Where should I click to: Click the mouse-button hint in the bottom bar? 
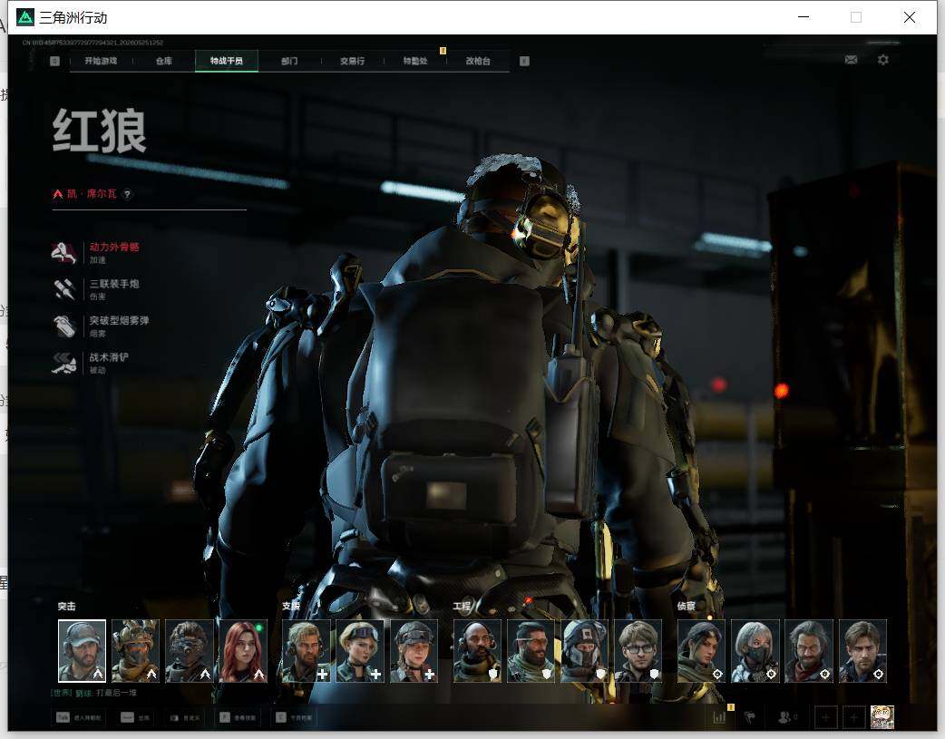pyautogui.click(x=184, y=718)
